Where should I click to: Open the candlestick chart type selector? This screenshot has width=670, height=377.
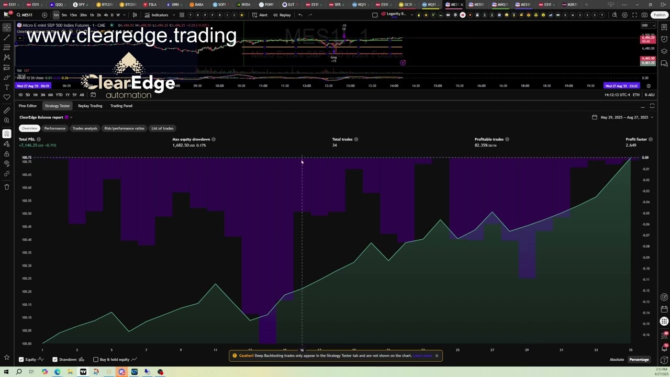[x=135, y=15]
